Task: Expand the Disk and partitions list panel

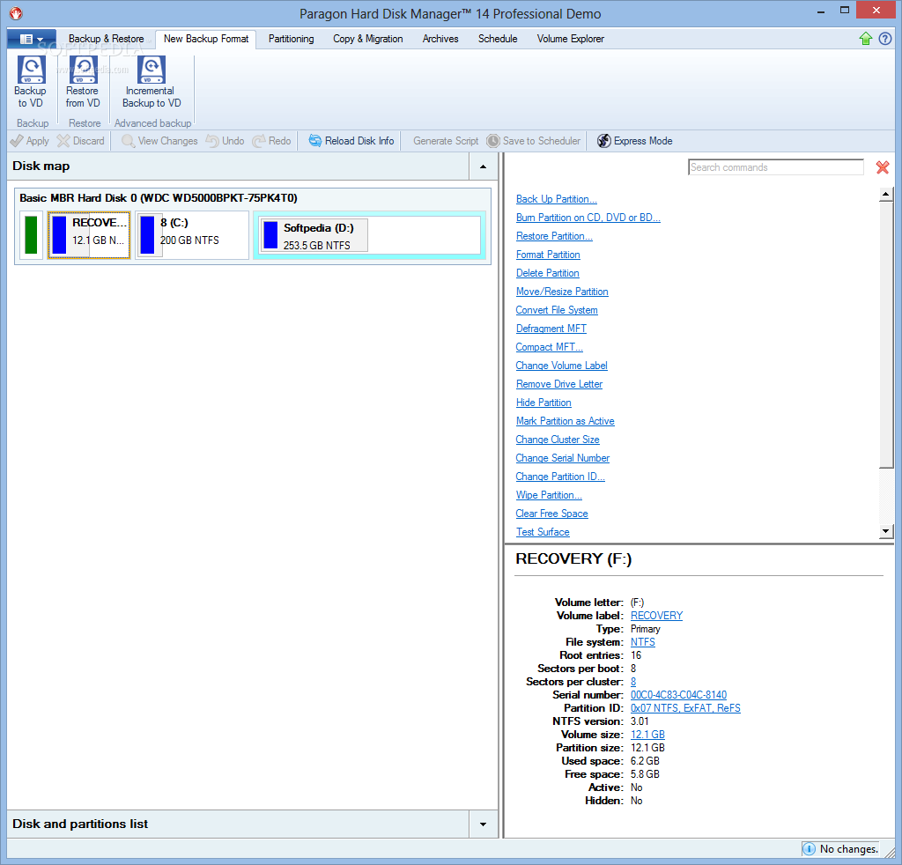Action: click(484, 824)
